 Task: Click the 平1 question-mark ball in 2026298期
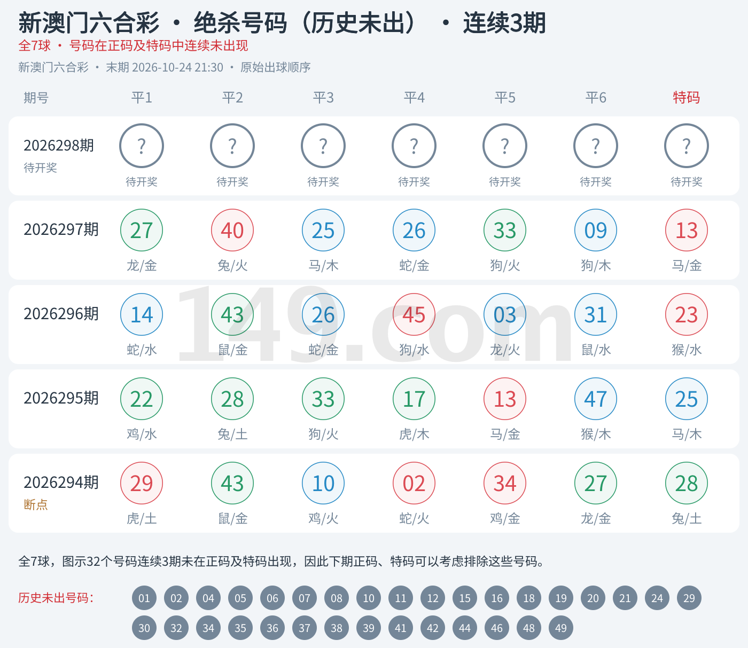click(x=142, y=146)
